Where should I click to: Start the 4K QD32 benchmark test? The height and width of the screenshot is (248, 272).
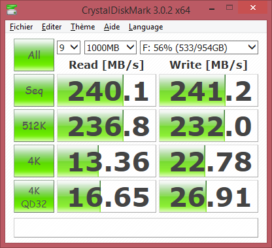tap(34, 196)
